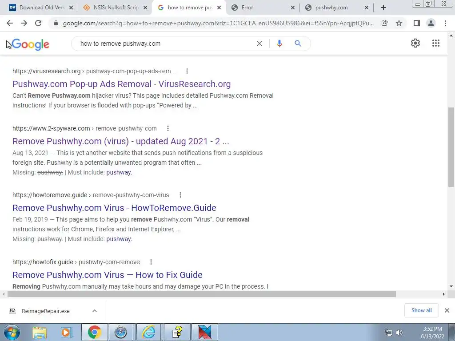Submit search with magnifier icon

pyautogui.click(x=298, y=44)
